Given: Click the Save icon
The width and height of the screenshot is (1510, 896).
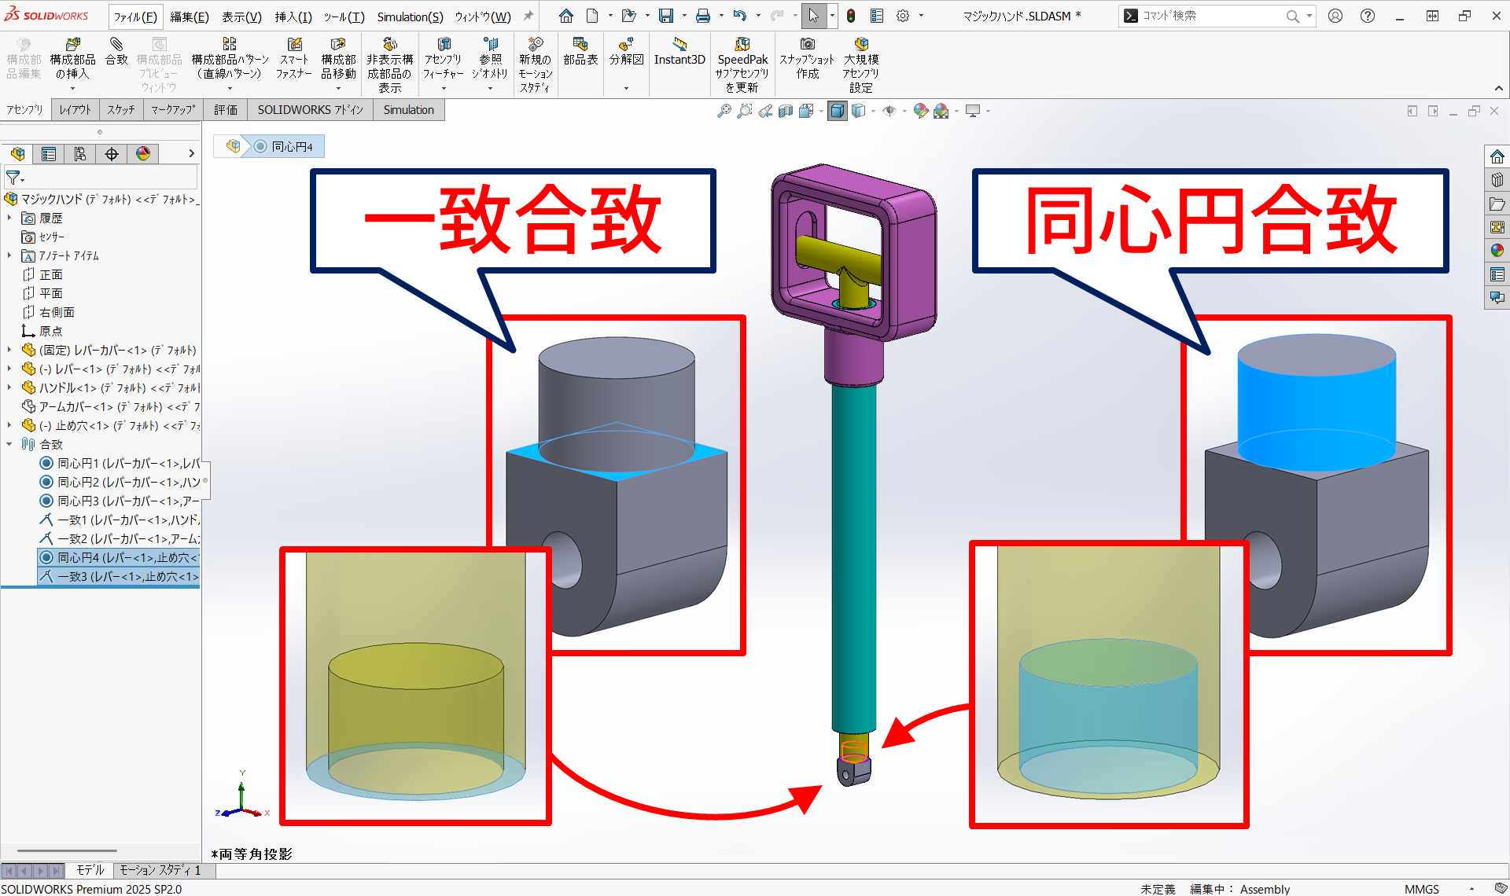Looking at the screenshot, I should point(666,16).
